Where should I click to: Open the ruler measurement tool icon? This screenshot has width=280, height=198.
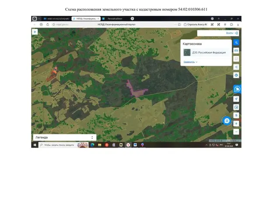tap(236, 51)
